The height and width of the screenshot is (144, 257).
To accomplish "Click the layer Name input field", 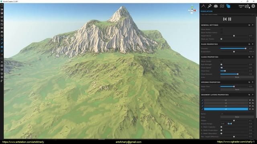I will click(x=237, y=114).
